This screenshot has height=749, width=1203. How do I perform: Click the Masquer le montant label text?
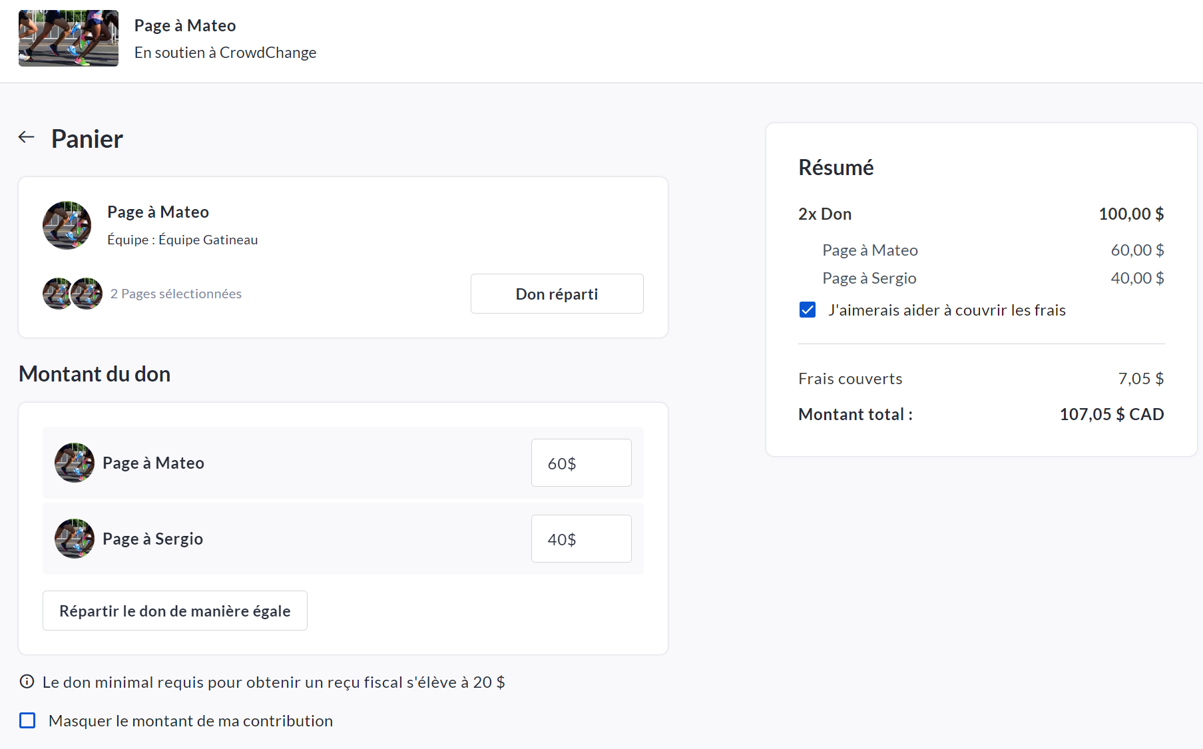point(190,721)
